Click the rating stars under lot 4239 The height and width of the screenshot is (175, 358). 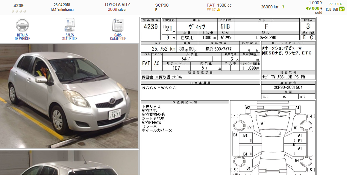pos(19,11)
